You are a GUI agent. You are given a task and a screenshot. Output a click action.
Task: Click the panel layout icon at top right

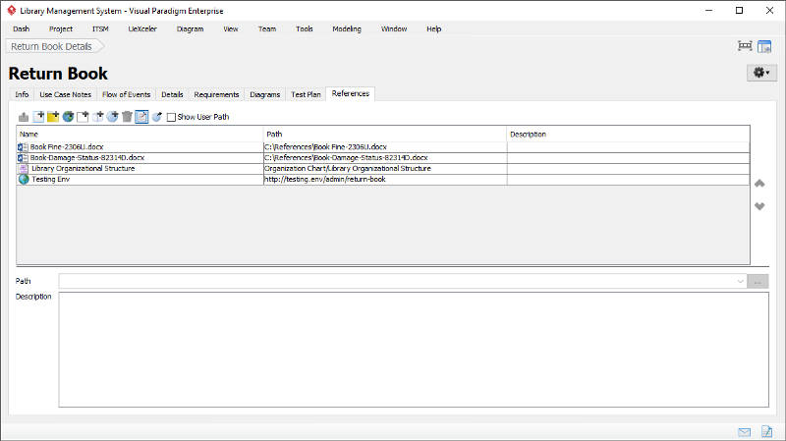pos(764,46)
